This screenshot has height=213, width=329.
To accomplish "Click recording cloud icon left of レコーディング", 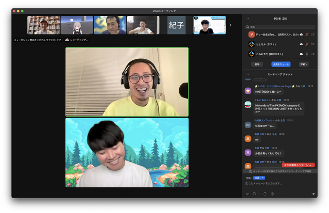I will click(x=67, y=40).
